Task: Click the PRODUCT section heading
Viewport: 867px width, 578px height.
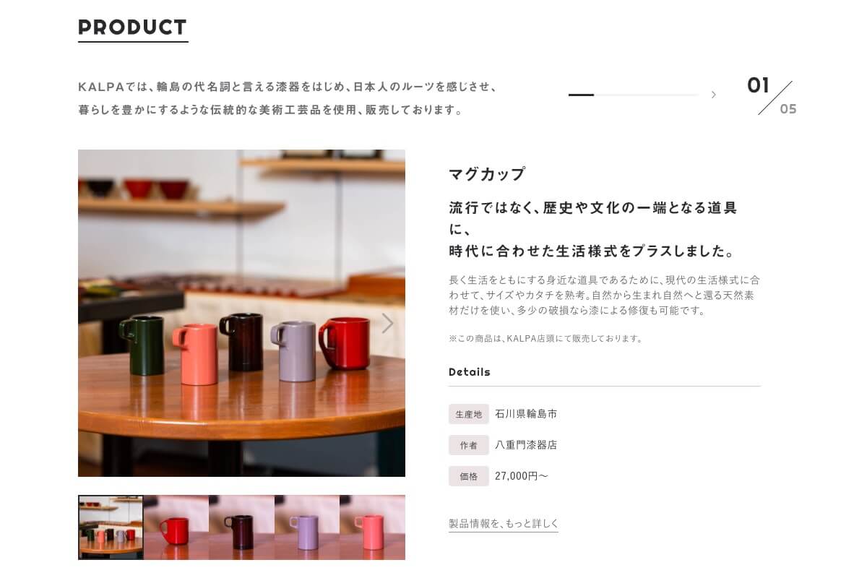Action: point(133,27)
